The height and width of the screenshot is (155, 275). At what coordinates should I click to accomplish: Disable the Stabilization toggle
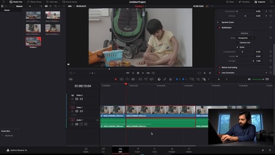point(219,28)
